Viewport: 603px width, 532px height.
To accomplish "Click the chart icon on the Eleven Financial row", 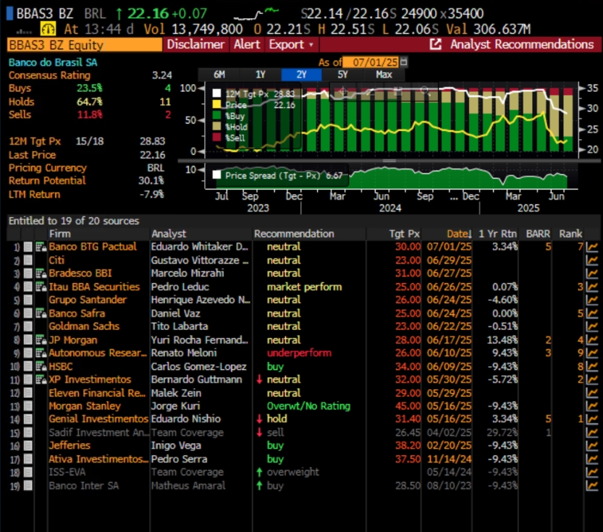I will pos(592,393).
